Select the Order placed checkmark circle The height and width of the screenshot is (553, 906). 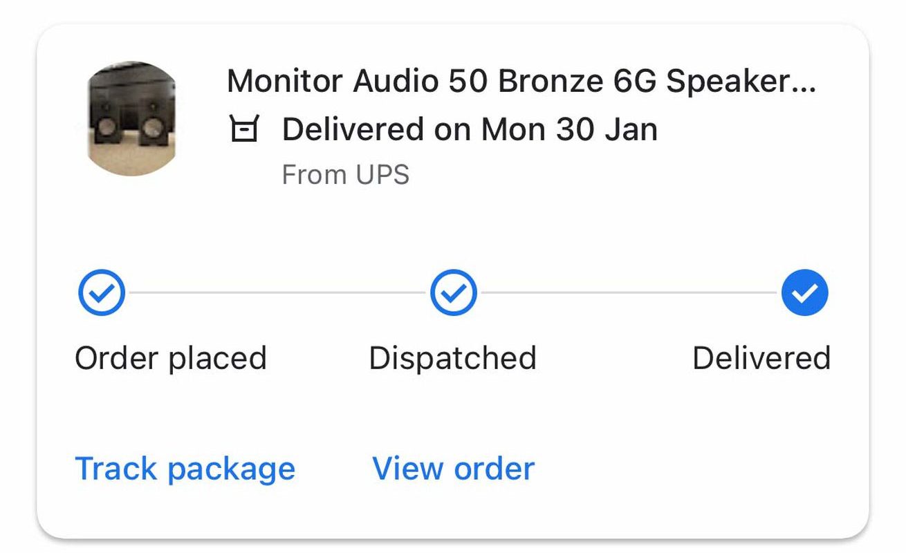pos(102,292)
